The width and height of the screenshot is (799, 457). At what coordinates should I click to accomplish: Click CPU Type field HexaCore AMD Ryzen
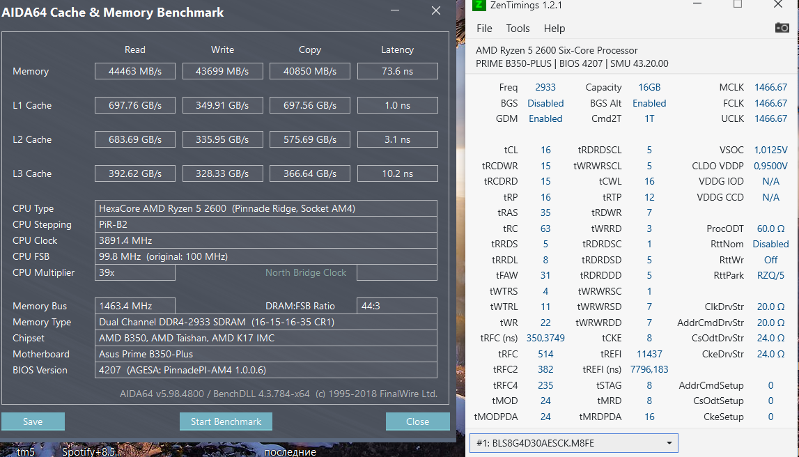tap(266, 208)
